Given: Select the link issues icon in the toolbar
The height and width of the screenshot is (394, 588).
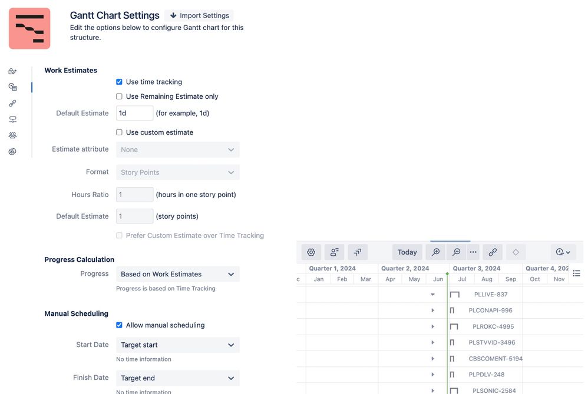Looking at the screenshot, I should coord(493,252).
